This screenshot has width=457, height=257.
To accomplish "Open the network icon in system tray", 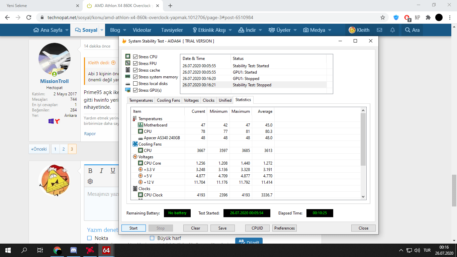I will (x=409, y=250).
